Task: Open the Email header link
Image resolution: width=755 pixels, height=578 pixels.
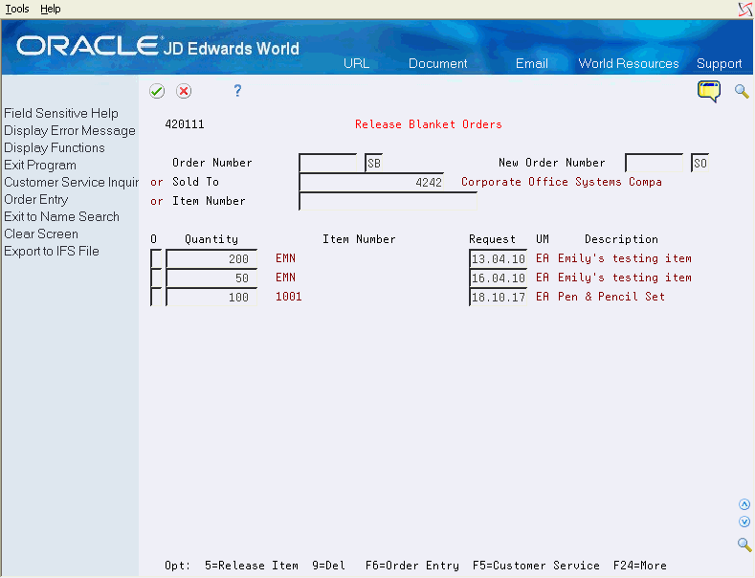Action: [532, 63]
